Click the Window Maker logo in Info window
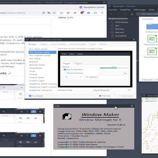 pyautogui.click(x=67, y=116)
